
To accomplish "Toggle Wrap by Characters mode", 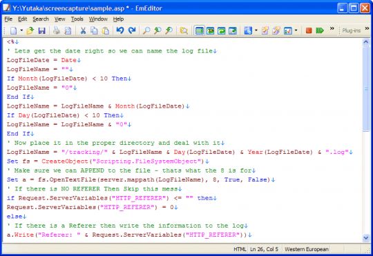I will point(210,30).
